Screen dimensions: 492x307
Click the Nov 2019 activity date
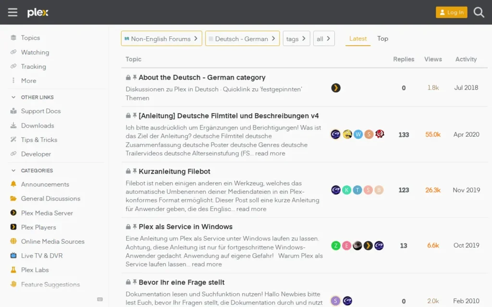point(466,190)
